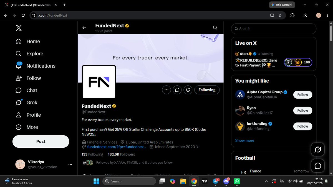Screen dimensions: 333x187
Task: Click the back arrow on FundedNext profile
Action: pos(84,28)
